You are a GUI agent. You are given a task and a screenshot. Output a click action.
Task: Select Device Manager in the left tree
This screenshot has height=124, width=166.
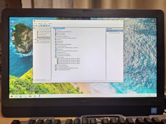[44, 38]
